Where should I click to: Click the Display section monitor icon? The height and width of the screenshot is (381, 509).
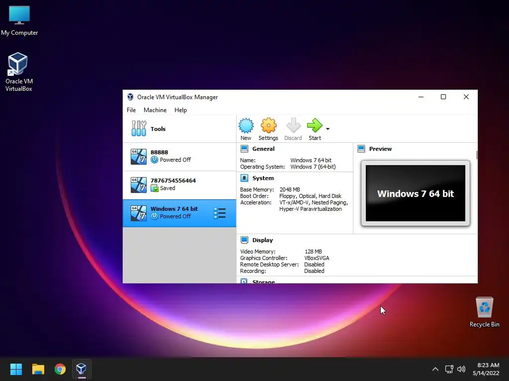point(244,240)
